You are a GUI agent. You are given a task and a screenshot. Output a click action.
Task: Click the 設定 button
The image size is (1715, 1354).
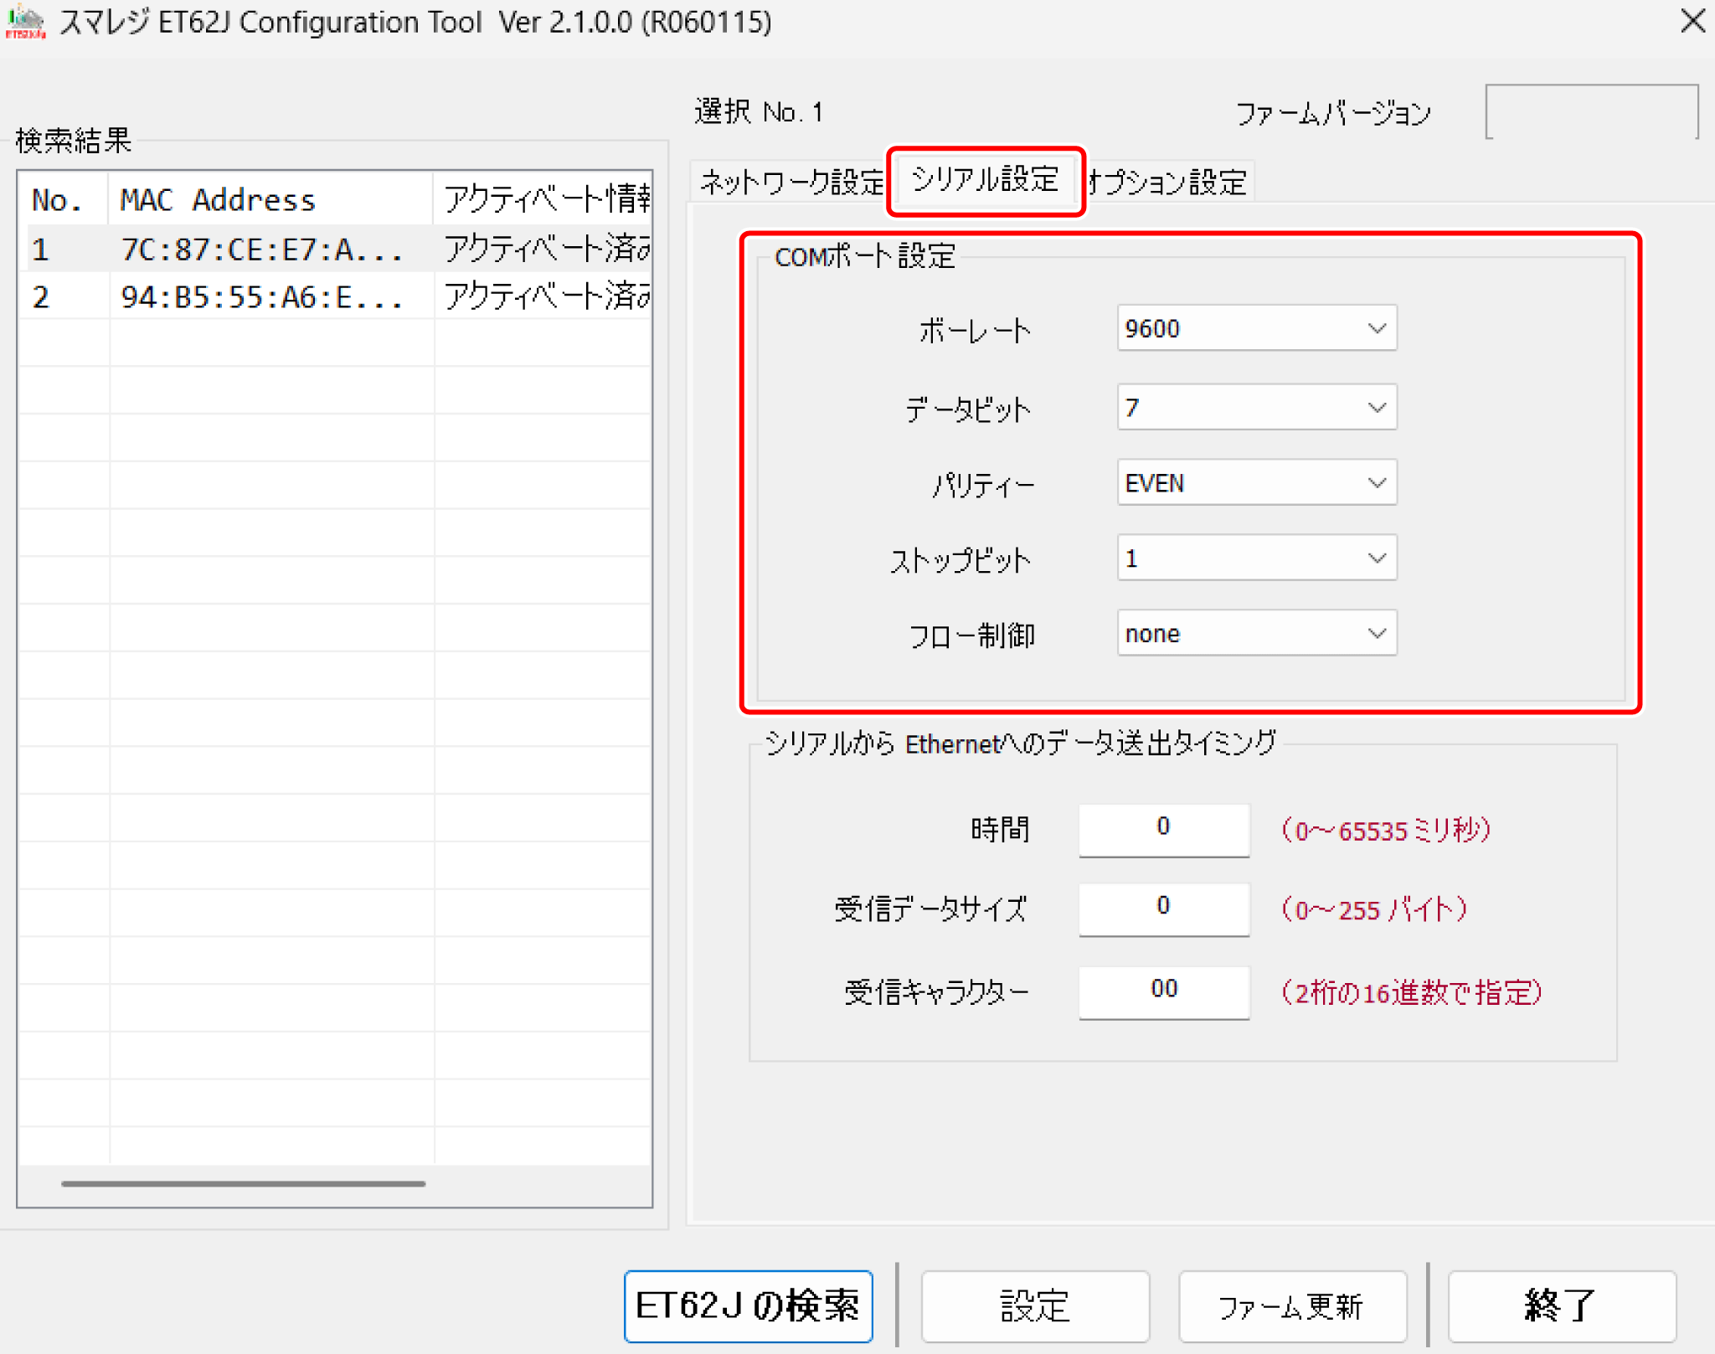(1035, 1305)
